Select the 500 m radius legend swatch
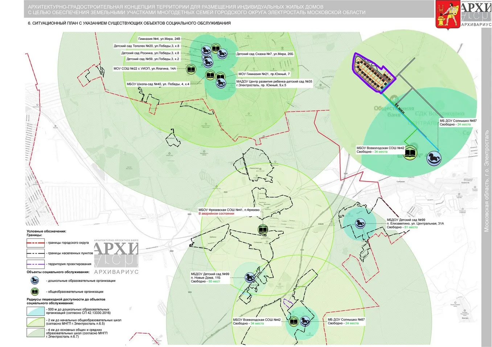The image size is (492, 347). 36,311
